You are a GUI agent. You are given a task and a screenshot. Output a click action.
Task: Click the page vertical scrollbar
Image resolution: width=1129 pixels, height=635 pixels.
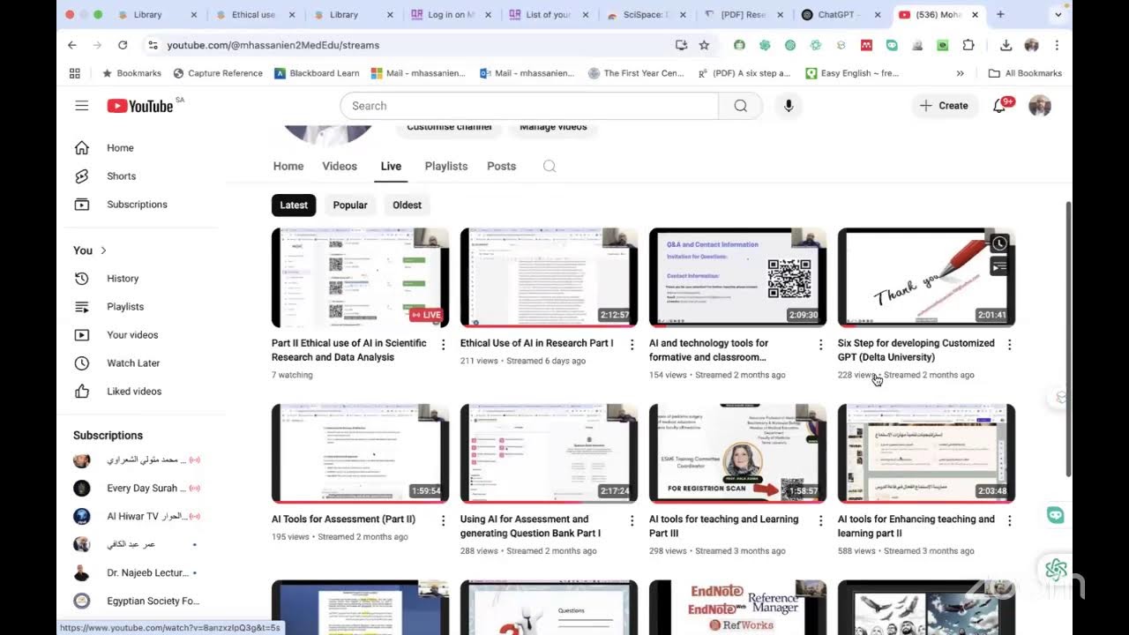[x=1069, y=339]
